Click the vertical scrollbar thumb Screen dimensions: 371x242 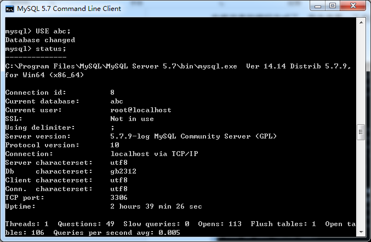tap(361, 132)
